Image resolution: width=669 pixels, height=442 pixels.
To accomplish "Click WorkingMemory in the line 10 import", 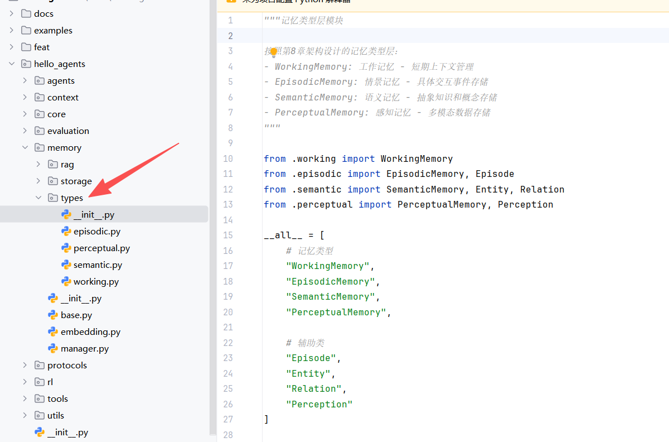I will pyautogui.click(x=416, y=158).
